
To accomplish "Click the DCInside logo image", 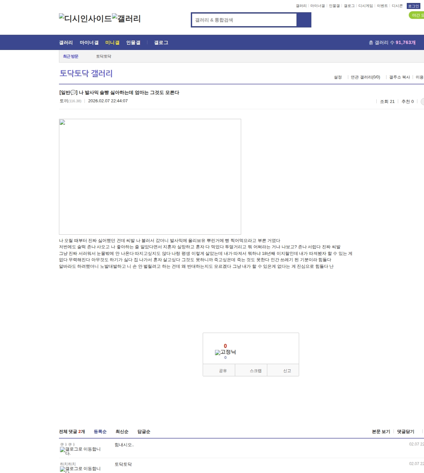I will coord(85,19).
